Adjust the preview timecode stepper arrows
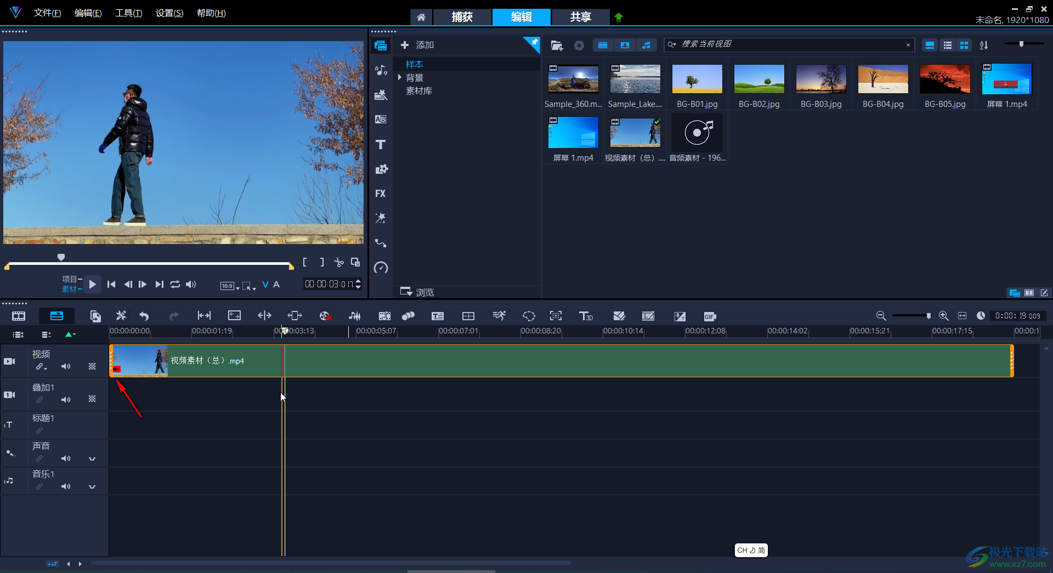 point(358,283)
